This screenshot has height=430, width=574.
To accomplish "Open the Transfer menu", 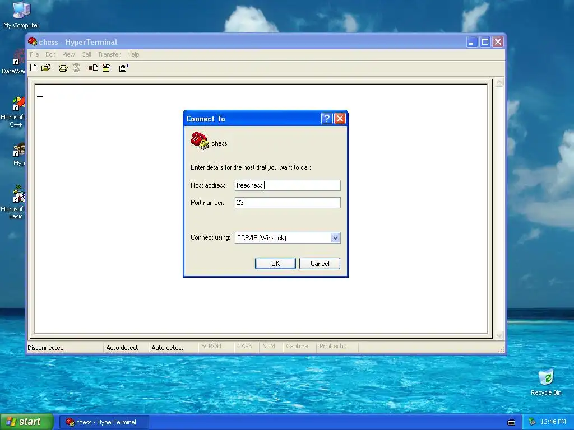I will pos(109,54).
